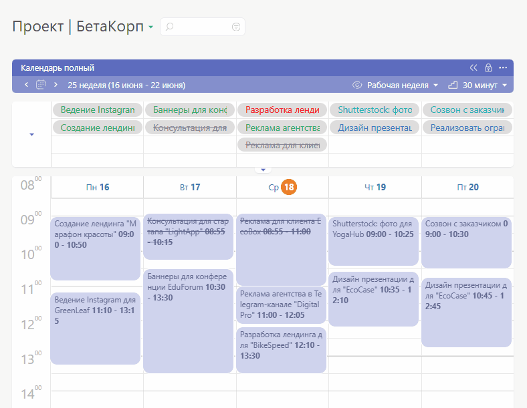Open crossed event Консультация для стартапа LightApp
Screen dimensions: 527x408
188,236
